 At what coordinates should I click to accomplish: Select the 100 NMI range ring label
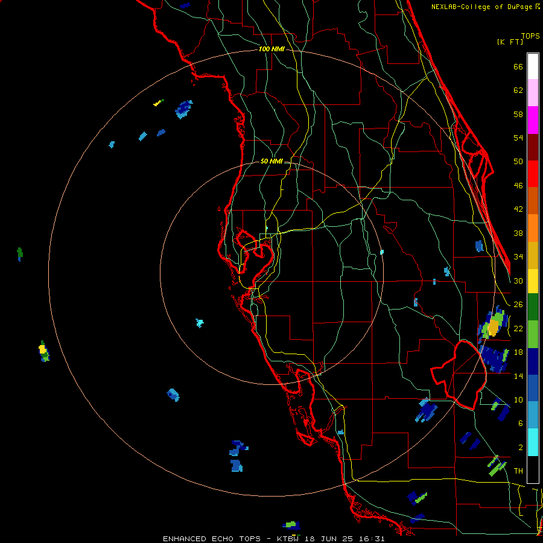[x=271, y=49]
